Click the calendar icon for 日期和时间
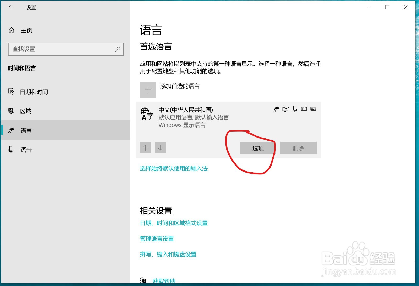Image resolution: width=419 pixels, height=286 pixels. [x=11, y=91]
